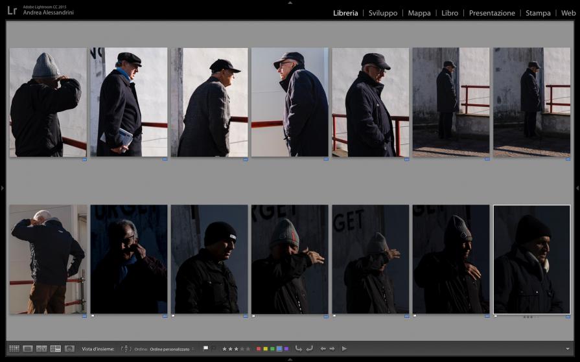The width and height of the screenshot is (580, 362).
Task: Start impromptu slideshow play button
Action: [x=344, y=348]
